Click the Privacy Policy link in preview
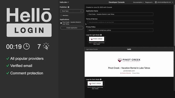This screenshot has height=98, width=175. 136,73
